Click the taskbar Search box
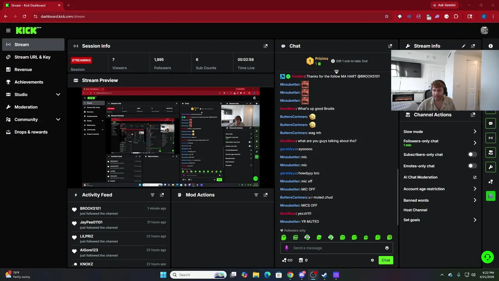This screenshot has height=281, width=499. coord(198,275)
